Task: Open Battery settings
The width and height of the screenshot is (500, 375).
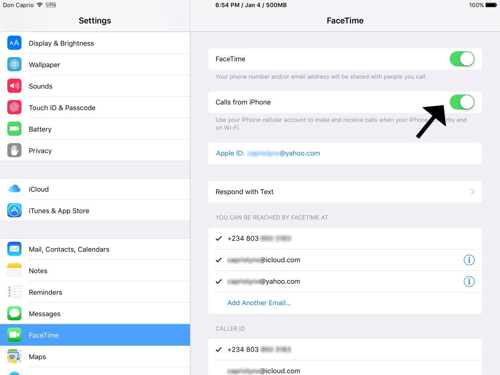Action: click(95, 129)
